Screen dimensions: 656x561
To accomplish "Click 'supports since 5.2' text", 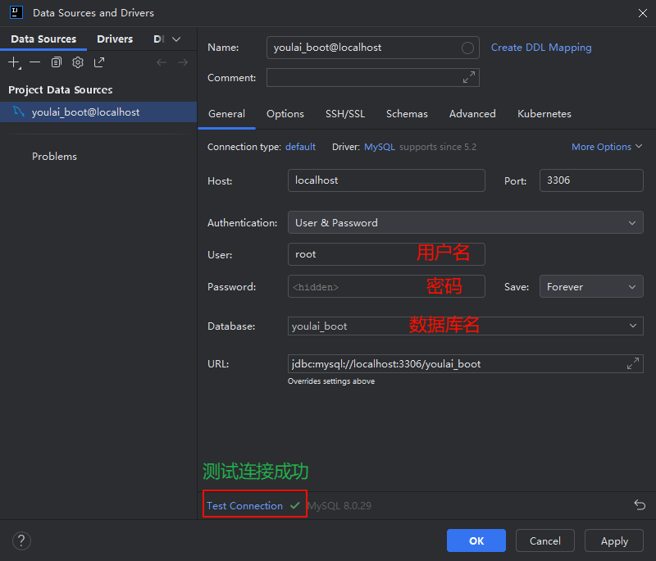I will [x=438, y=147].
